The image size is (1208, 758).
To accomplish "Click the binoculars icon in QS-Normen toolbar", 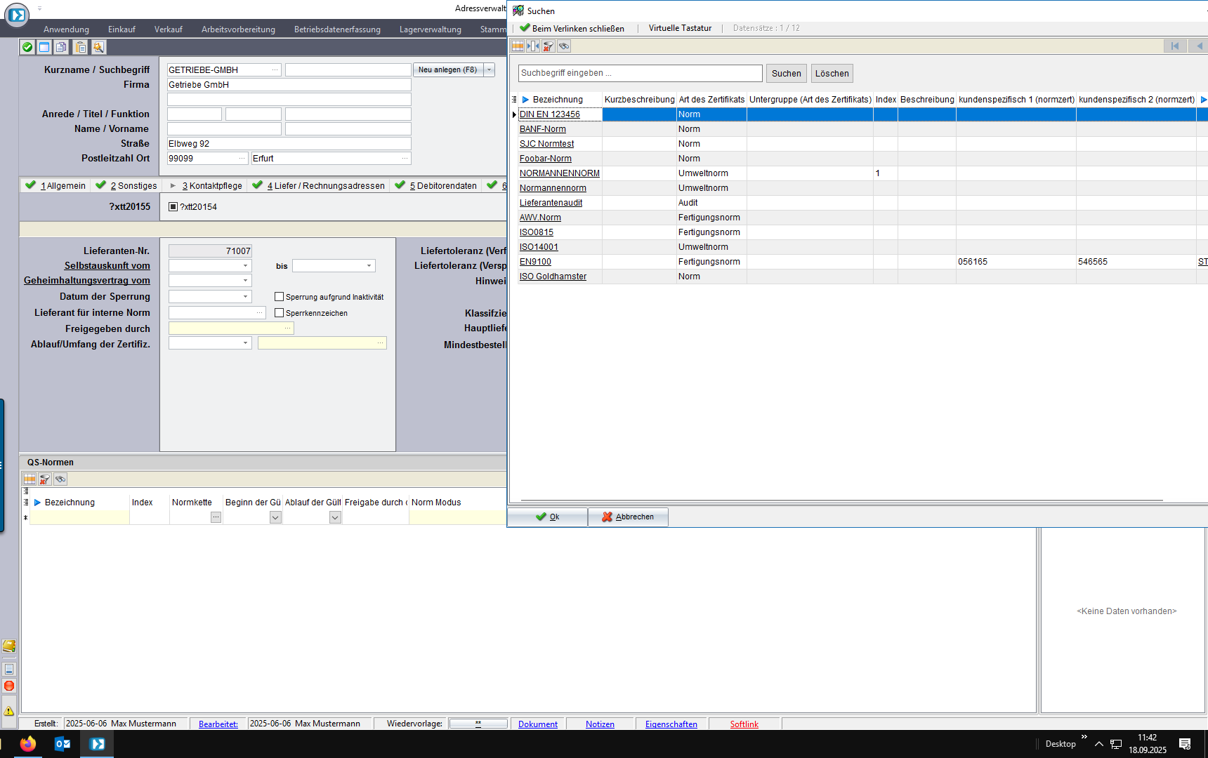I will coord(60,479).
